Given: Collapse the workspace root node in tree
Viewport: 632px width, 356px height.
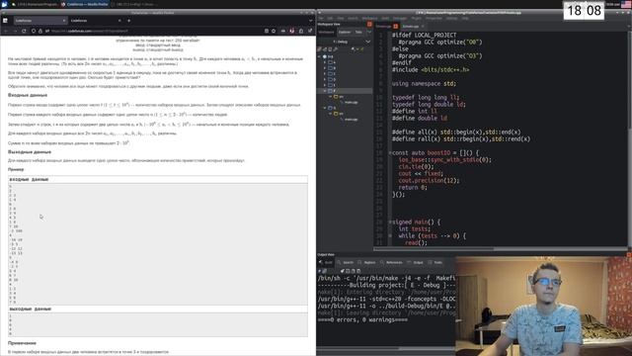Looking at the screenshot, I should [x=320, y=57].
